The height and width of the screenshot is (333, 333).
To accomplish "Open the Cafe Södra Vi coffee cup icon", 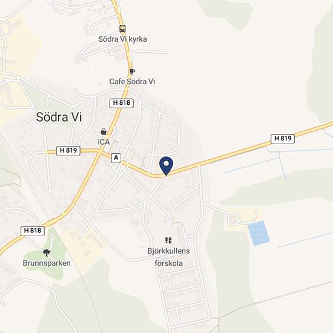I will coord(132,71).
